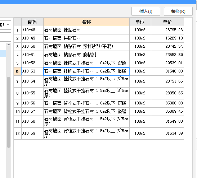This screenshot has width=197, height=178.
Task: Select code cell A10-49
Action: (32, 38)
